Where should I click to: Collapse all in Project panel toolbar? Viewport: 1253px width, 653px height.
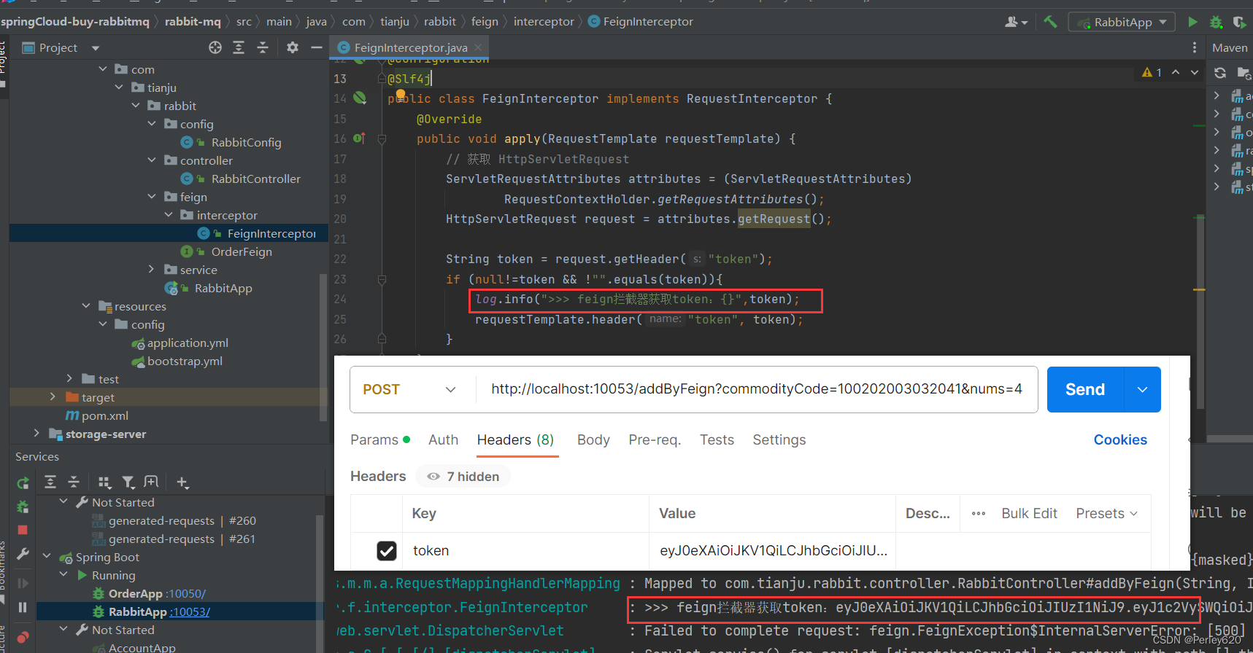tap(263, 47)
